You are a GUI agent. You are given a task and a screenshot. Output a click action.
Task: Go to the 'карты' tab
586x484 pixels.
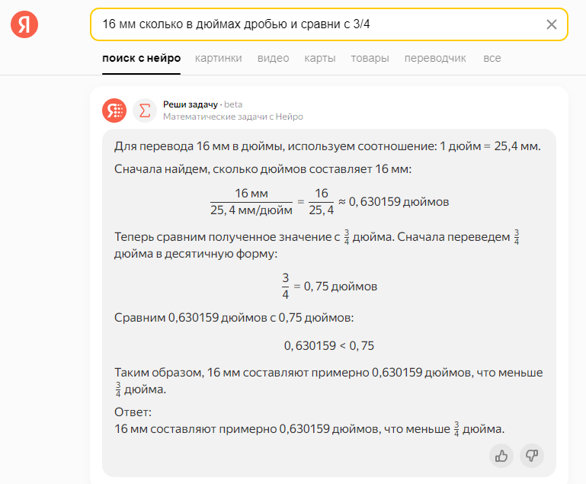pos(320,58)
